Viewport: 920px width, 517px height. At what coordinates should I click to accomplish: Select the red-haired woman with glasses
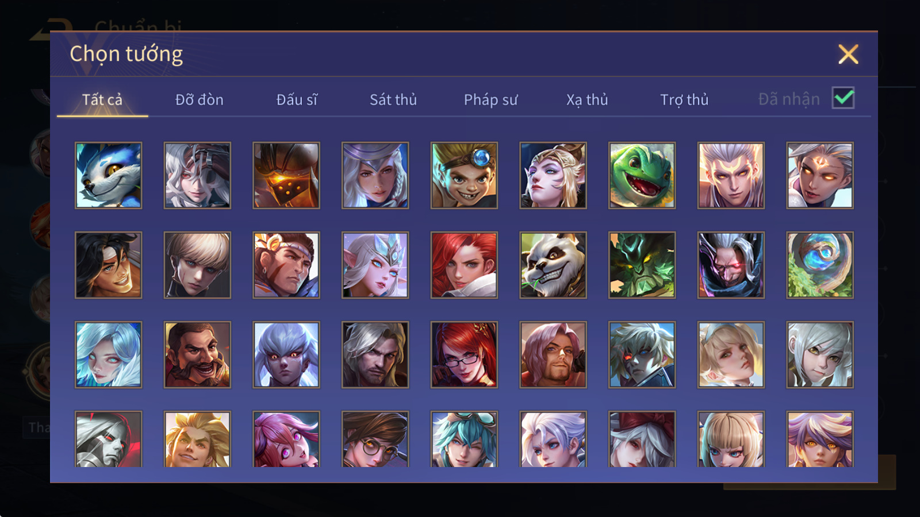[x=464, y=354]
